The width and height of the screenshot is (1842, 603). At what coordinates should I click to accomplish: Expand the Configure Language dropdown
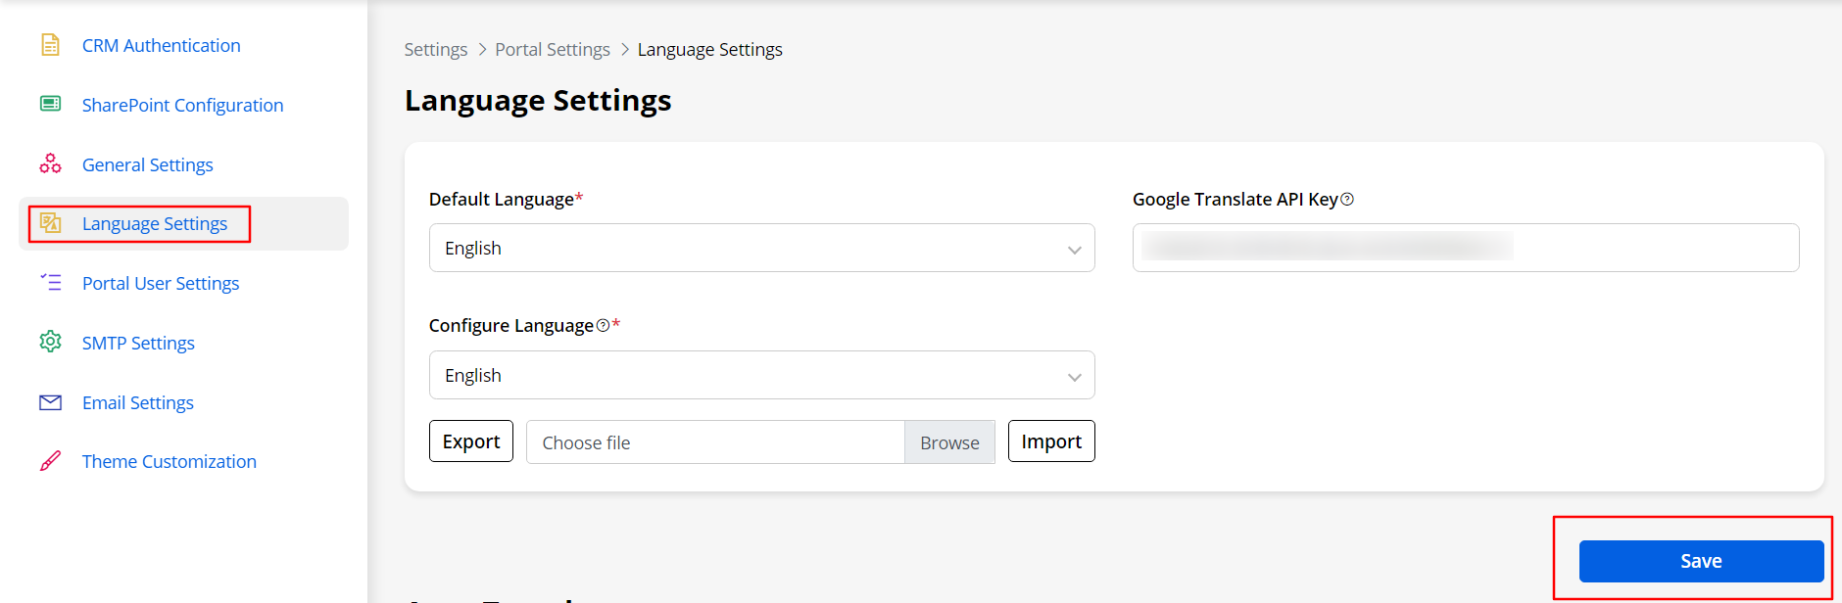[761, 376]
